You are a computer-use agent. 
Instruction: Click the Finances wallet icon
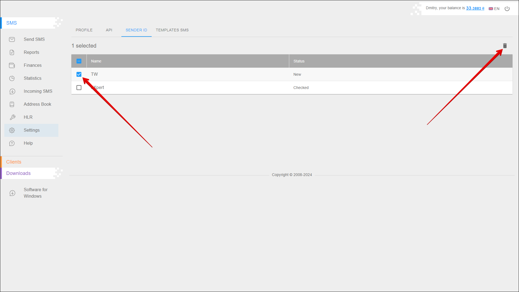[x=12, y=65]
